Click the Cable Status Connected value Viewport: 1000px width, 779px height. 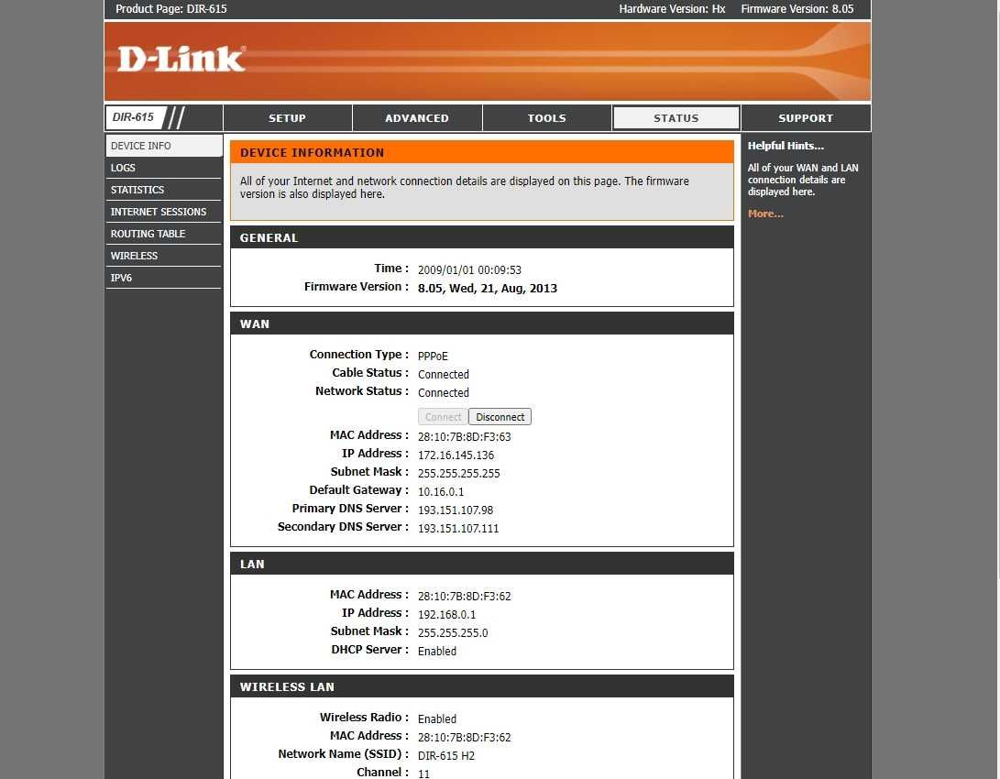coord(444,375)
